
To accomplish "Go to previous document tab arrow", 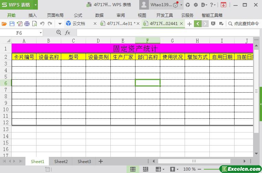I will [x=198, y=24].
